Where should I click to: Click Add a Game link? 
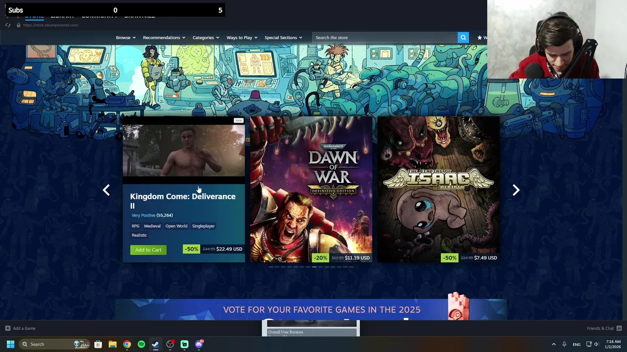click(24, 328)
